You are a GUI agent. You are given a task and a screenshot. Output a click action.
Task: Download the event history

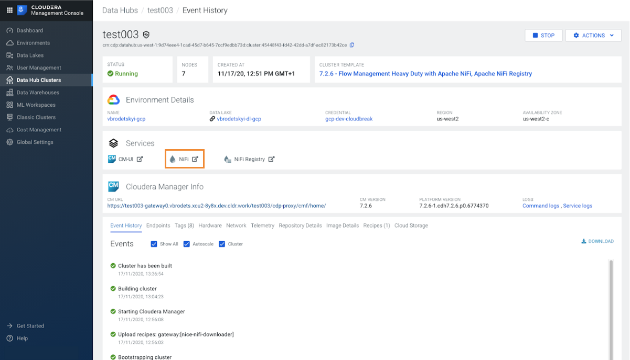click(x=597, y=241)
